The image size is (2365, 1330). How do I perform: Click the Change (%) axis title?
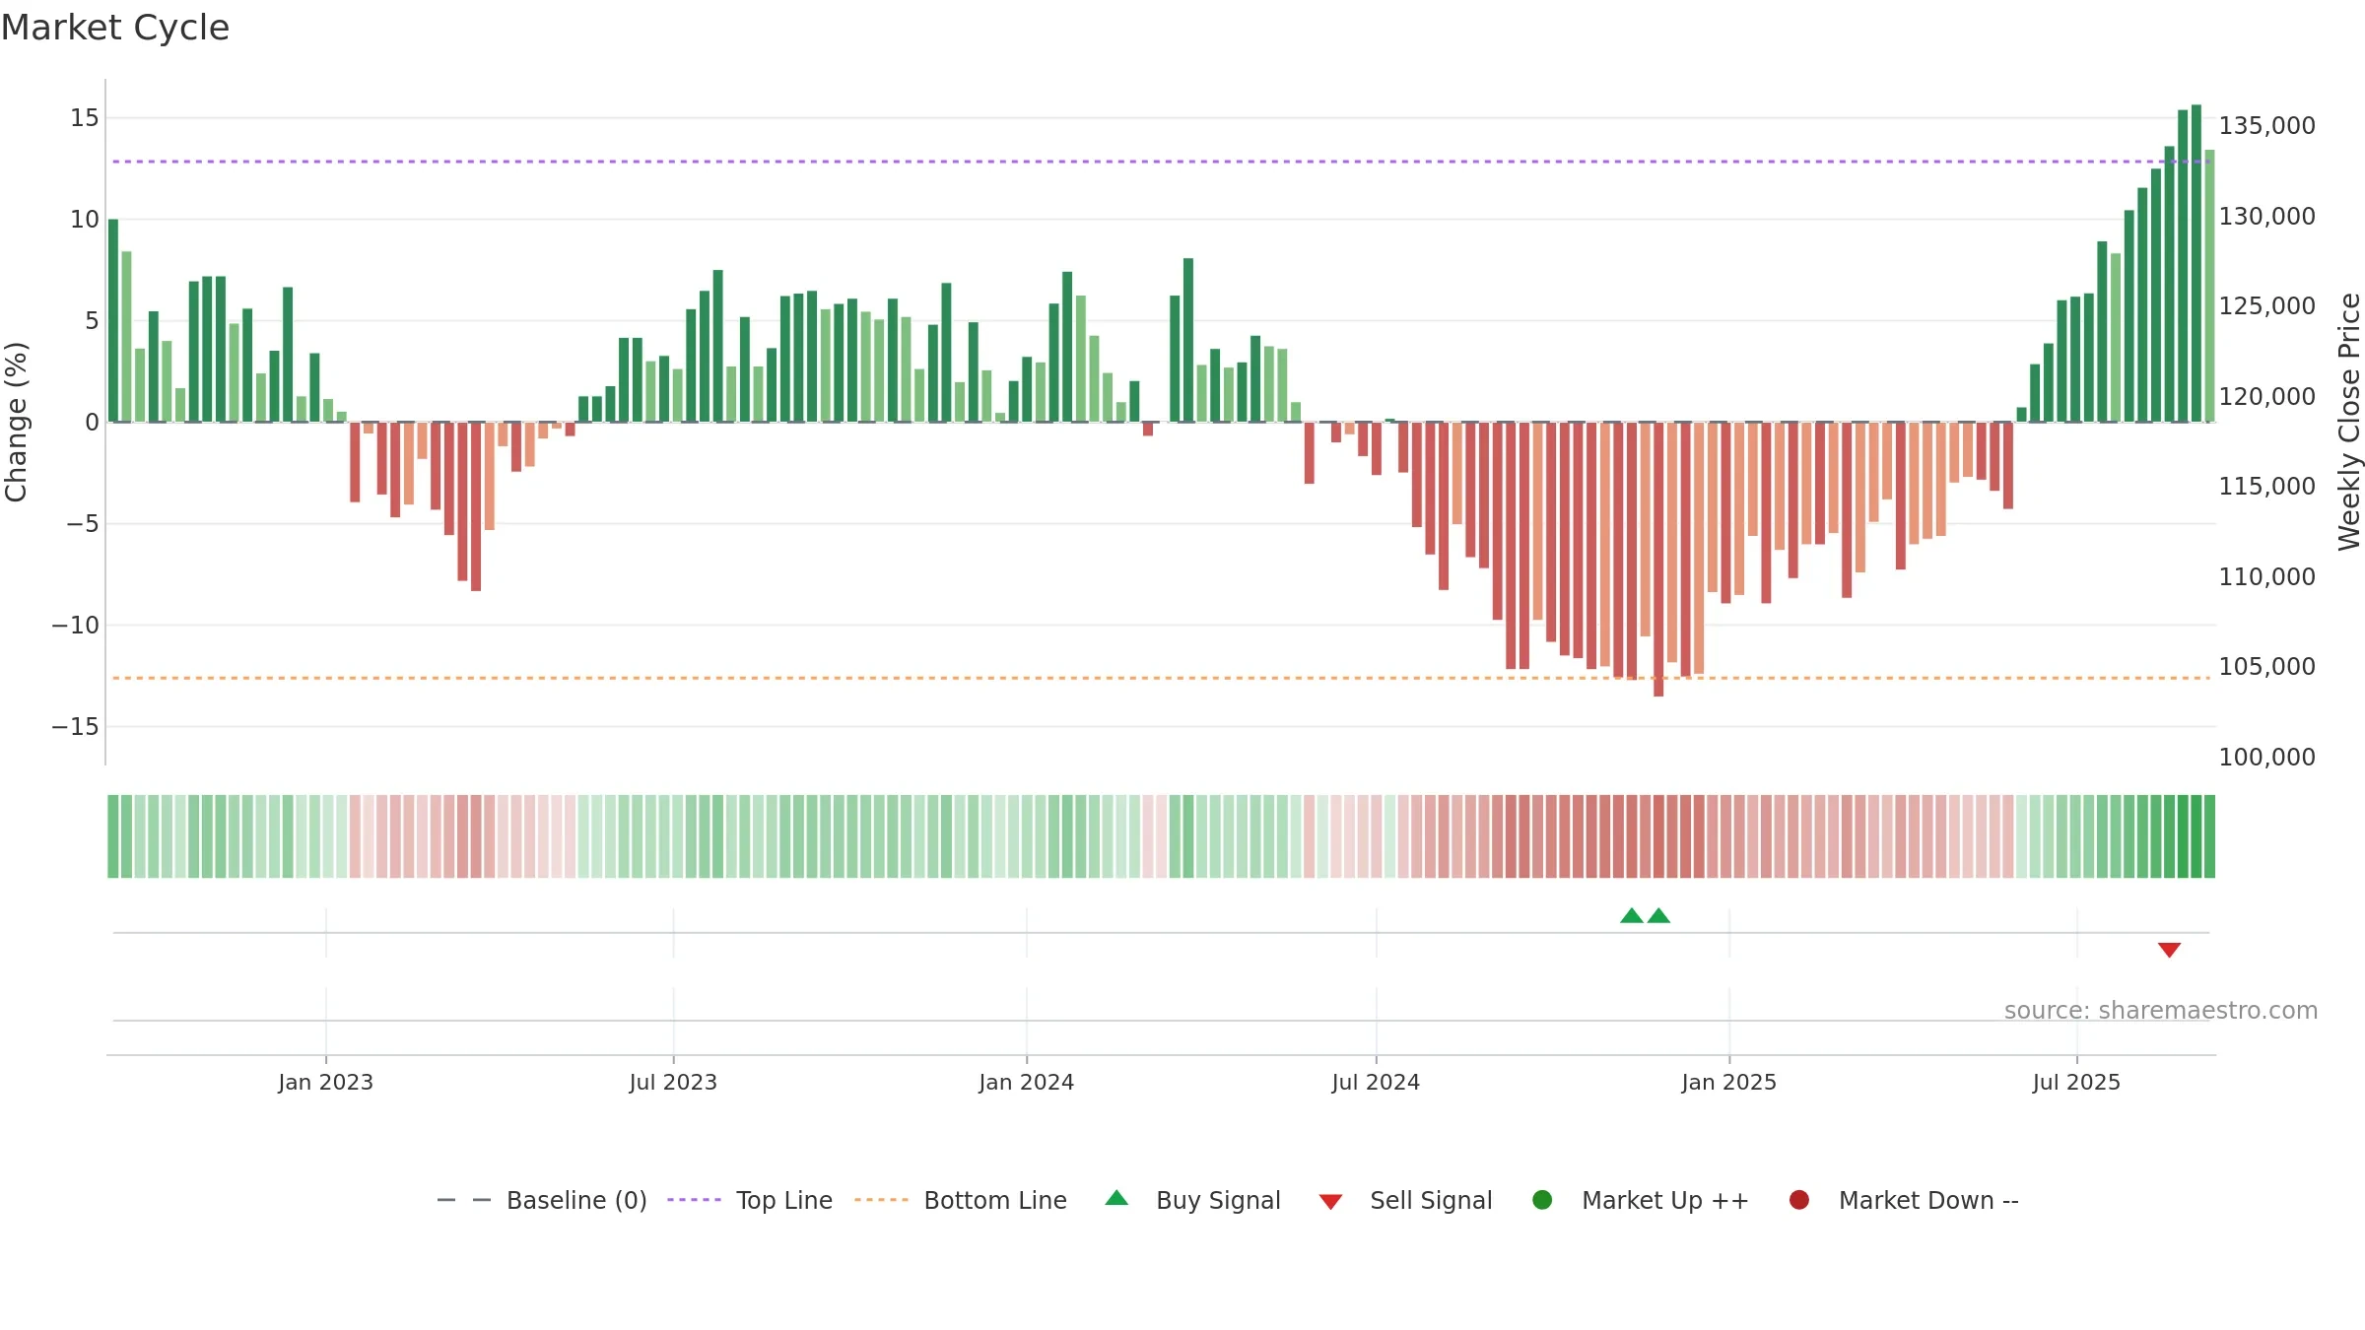[x=16, y=422]
